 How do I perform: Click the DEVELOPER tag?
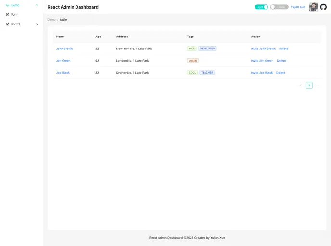[x=207, y=49]
